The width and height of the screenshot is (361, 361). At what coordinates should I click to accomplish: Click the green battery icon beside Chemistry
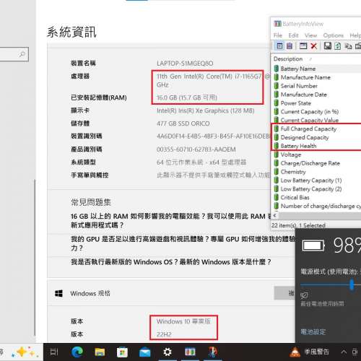click(277, 172)
